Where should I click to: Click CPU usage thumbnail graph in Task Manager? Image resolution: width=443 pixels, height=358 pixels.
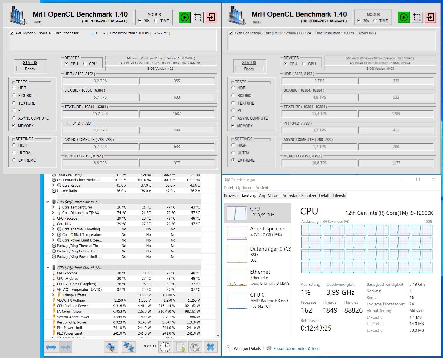click(237, 213)
